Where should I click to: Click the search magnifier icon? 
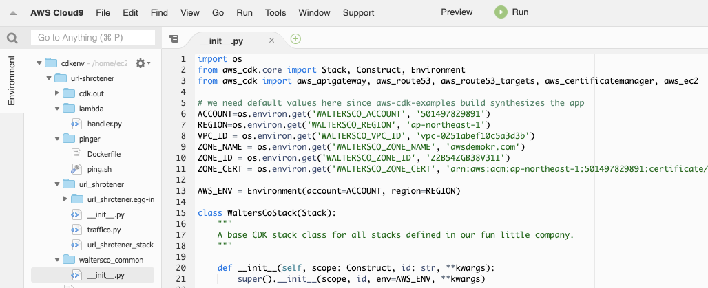[x=12, y=38]
